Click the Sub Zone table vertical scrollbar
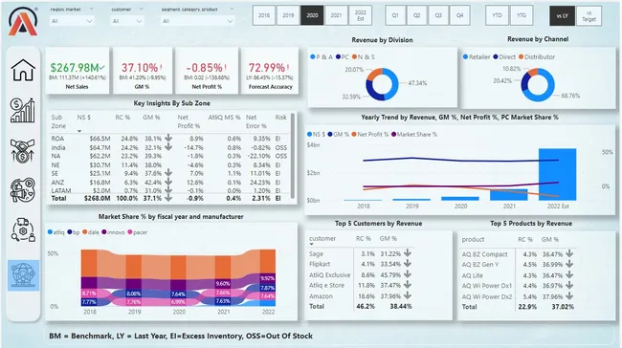 pyautogui.click(x=293, y=156)
